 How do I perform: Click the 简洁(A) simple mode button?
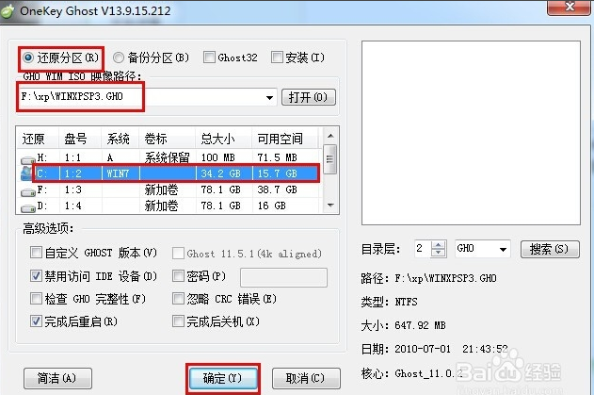pos(57,378)
